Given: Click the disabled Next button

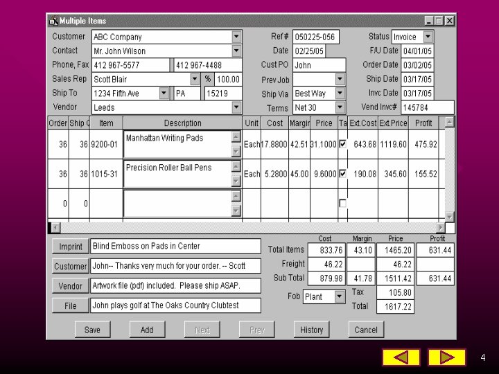Looking at the screenshot, I should point(202,330).
